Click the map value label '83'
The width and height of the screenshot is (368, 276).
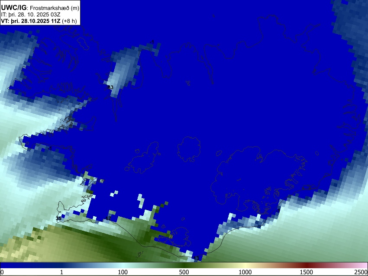coord(110,87)
